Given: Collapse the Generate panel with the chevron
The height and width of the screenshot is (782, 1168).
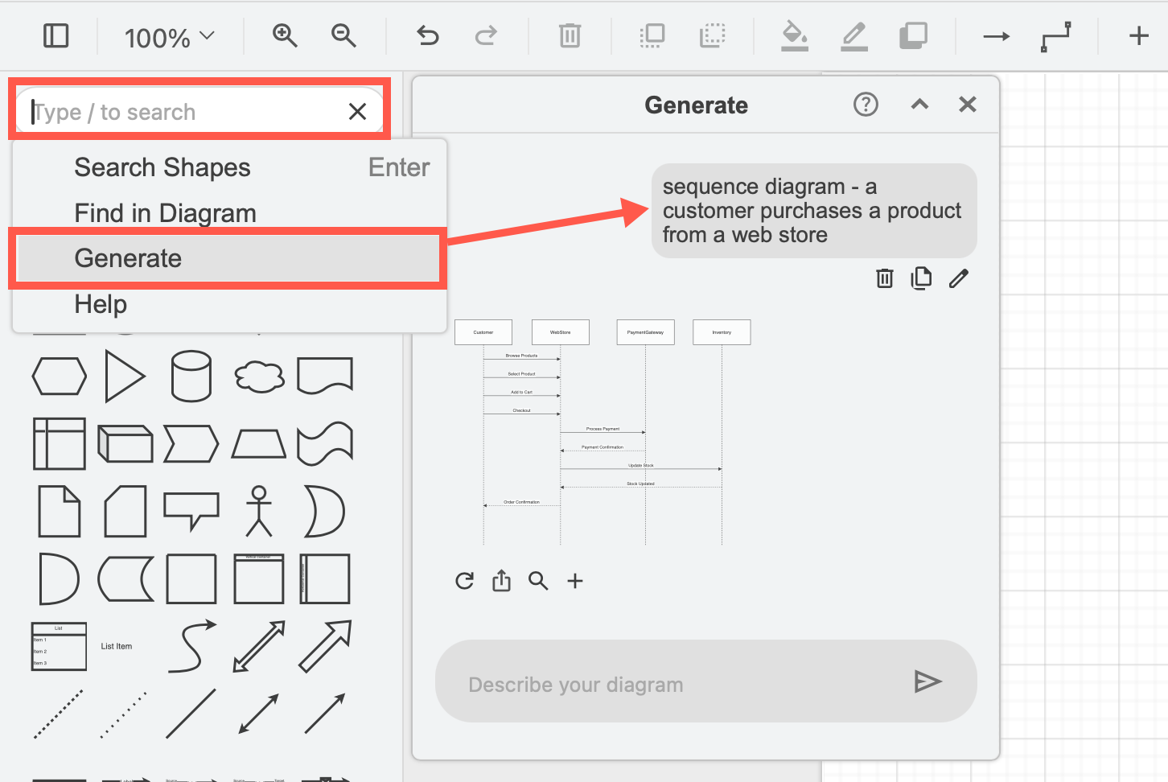Looking at the screenshot, I should (x=919, y=104).
